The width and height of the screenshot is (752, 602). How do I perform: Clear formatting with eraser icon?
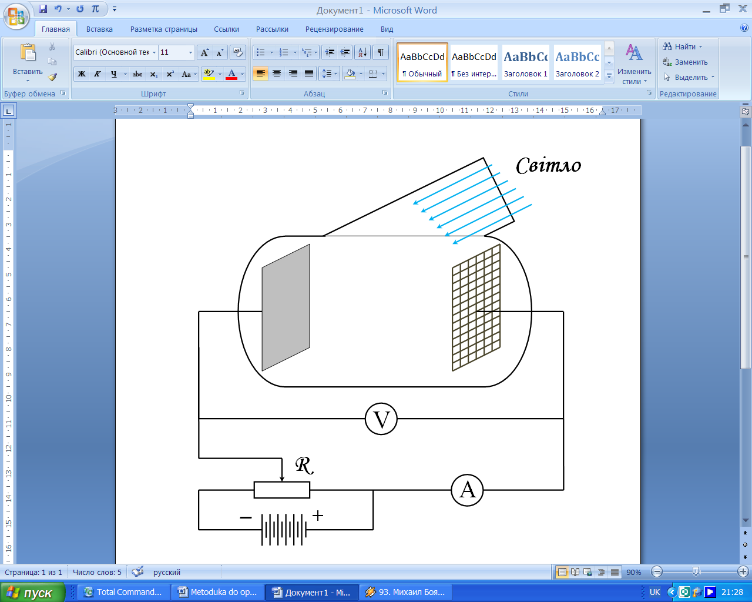pyautogui.click(x=238, y=52)
